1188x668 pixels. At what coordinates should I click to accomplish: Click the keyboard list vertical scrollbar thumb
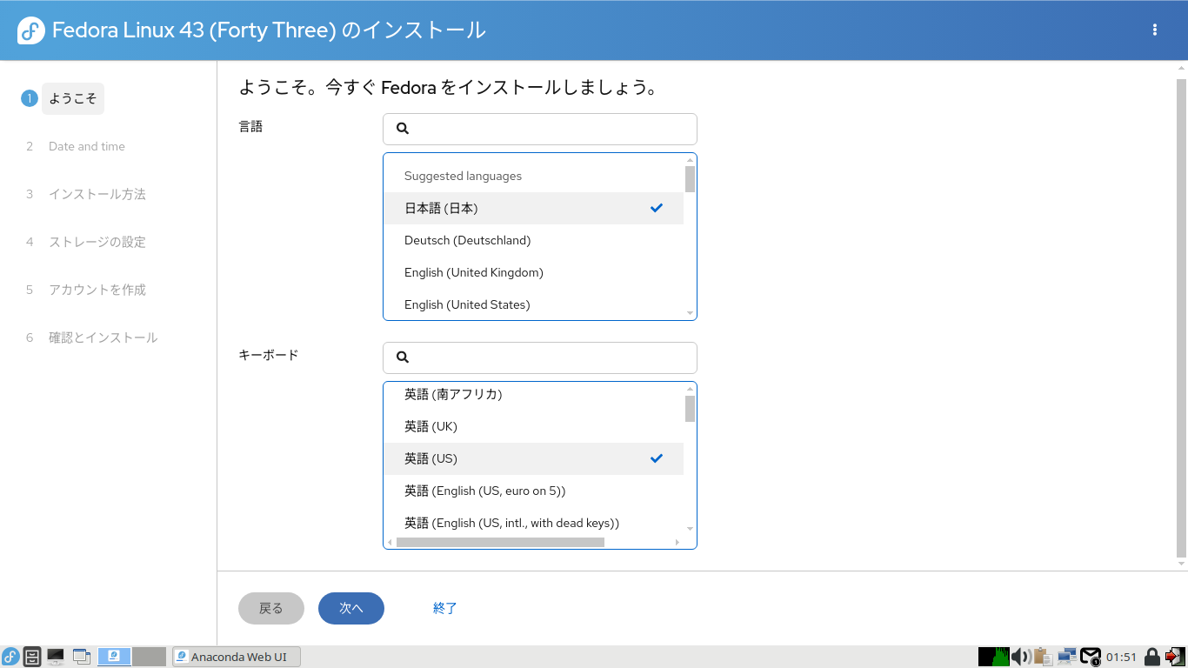690,408
